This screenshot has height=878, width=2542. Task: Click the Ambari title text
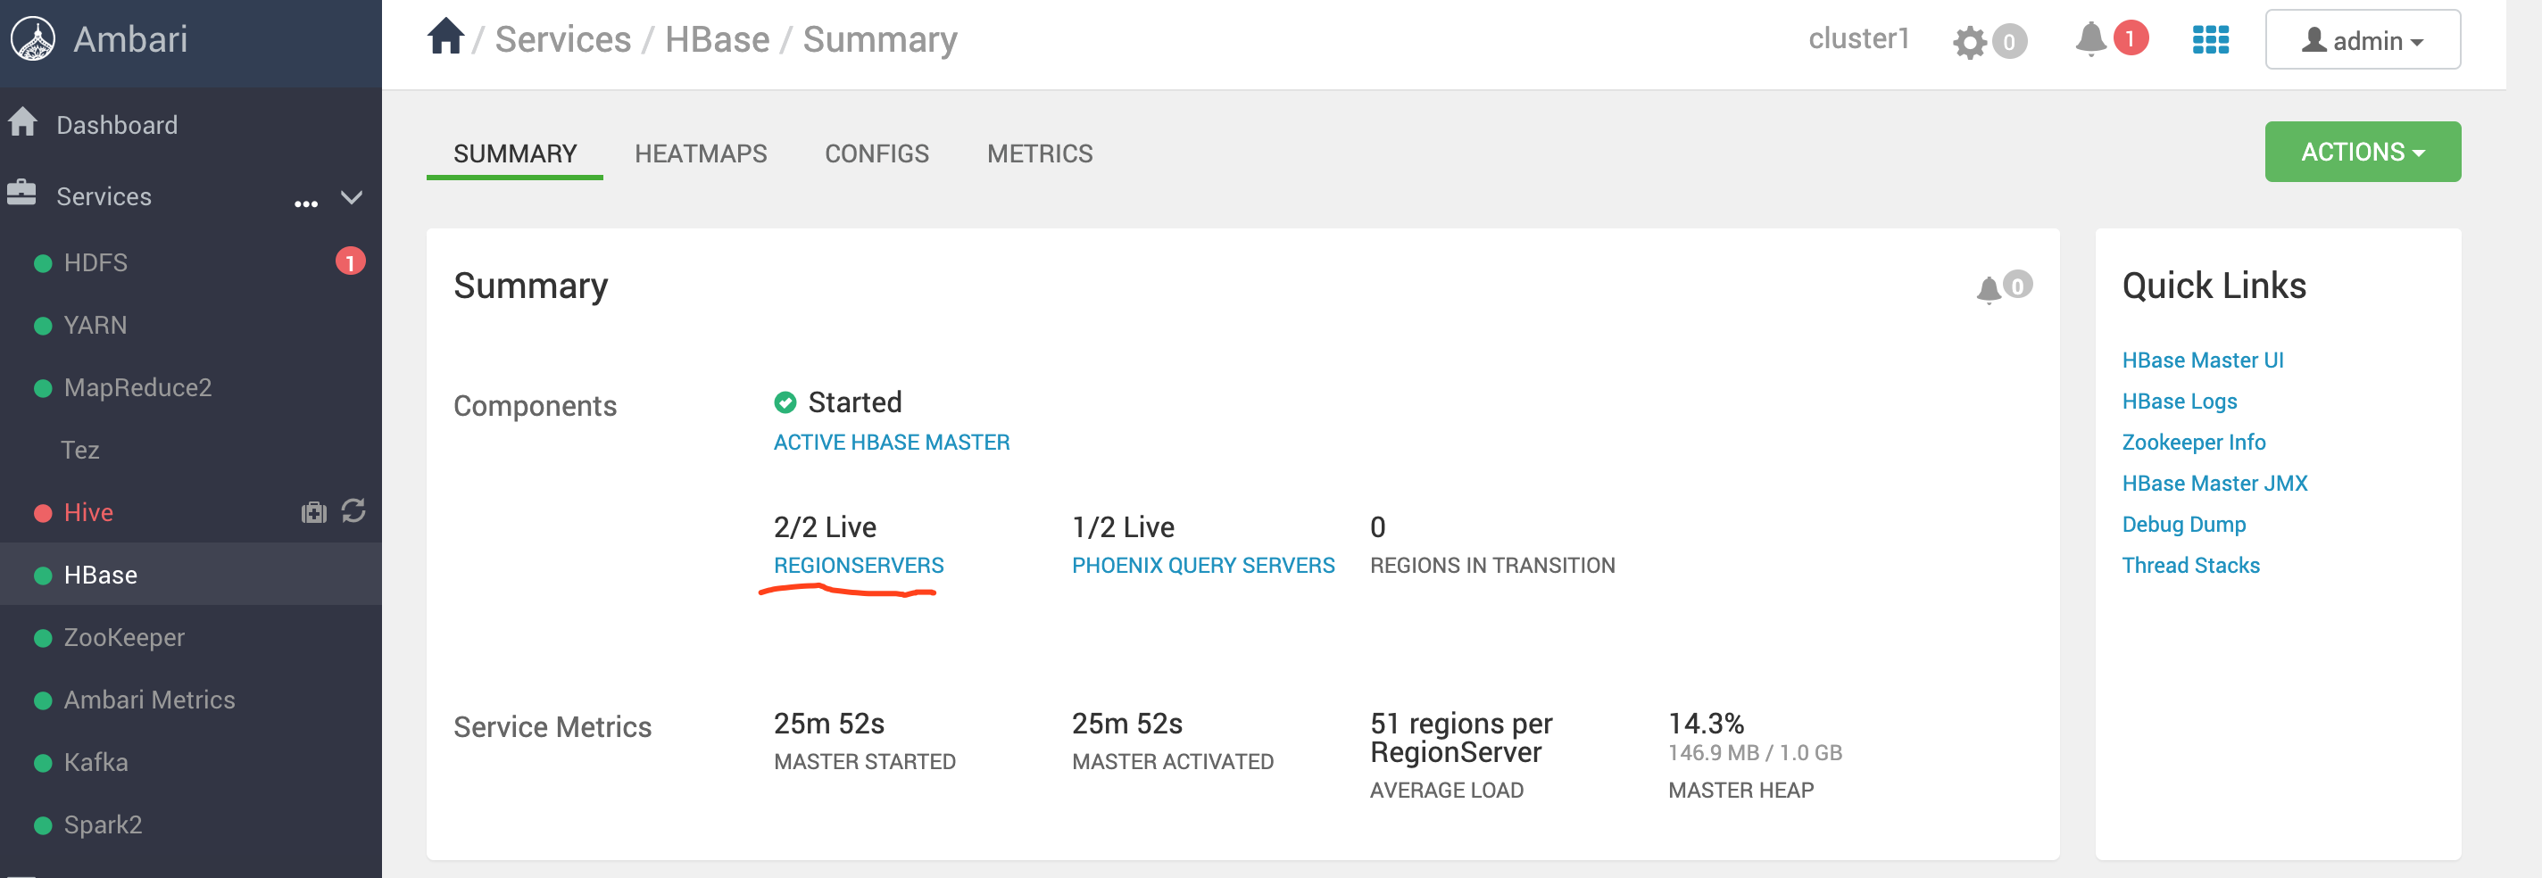pos(130,39)
